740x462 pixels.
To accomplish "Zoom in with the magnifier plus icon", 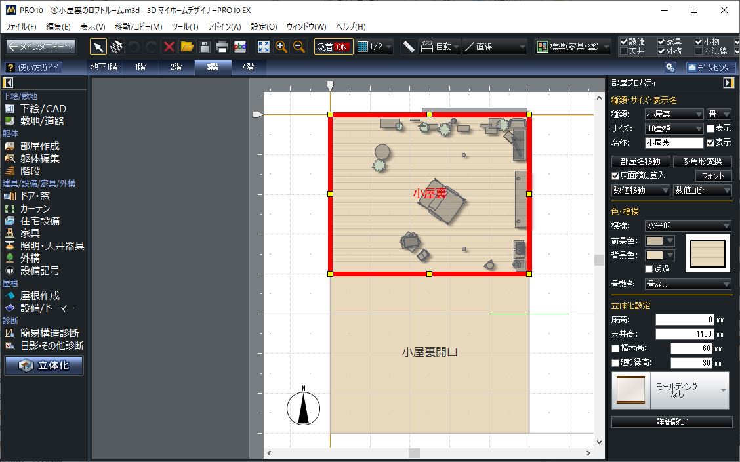I will tap(281, 47).
